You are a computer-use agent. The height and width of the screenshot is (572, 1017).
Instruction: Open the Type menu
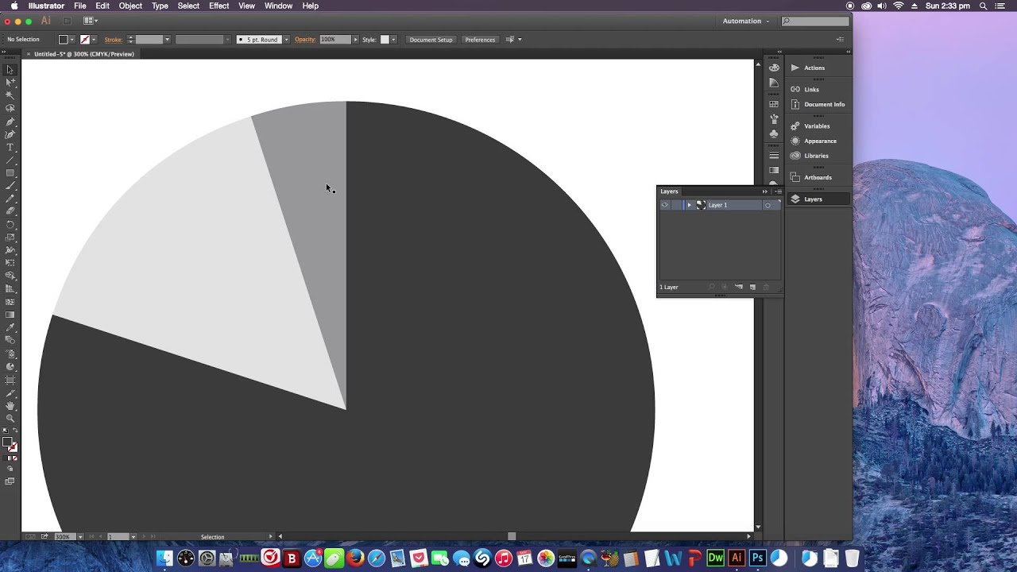[x=160, y=6]
